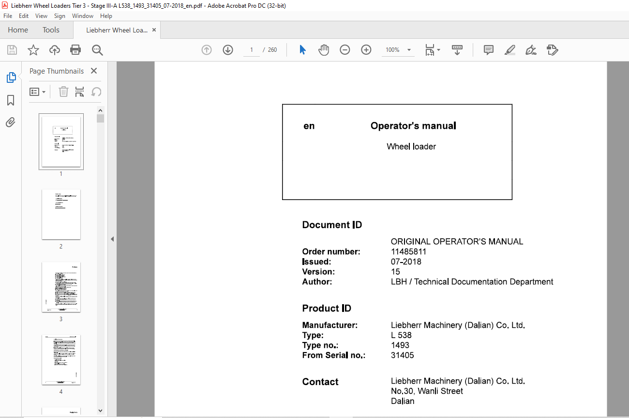Zoom out with the minus icon

(x=345, y=50)
